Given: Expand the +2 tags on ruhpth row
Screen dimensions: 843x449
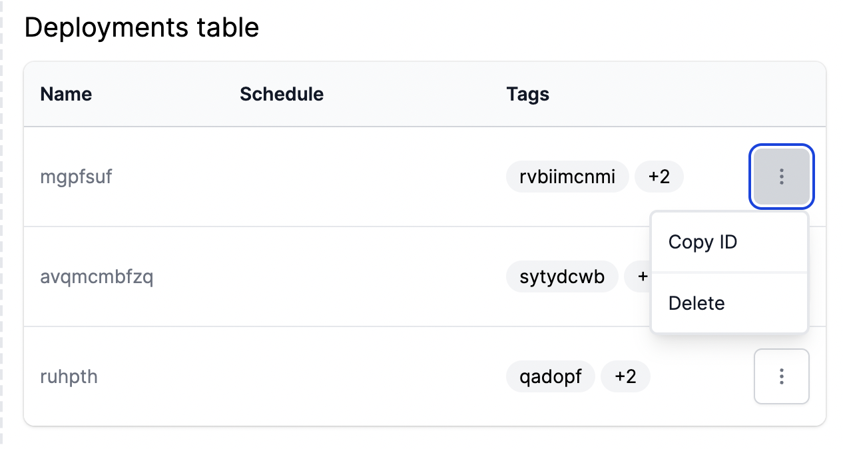Looking at the screenshot, I should pos(626,376).
